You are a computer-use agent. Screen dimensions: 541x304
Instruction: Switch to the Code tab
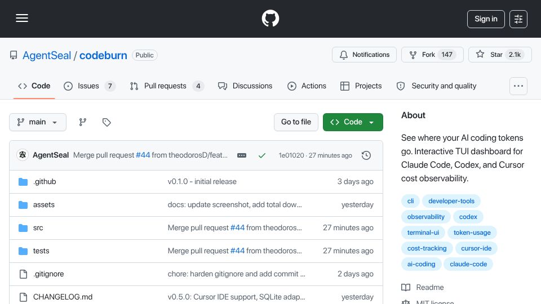(x=34, y=86)
